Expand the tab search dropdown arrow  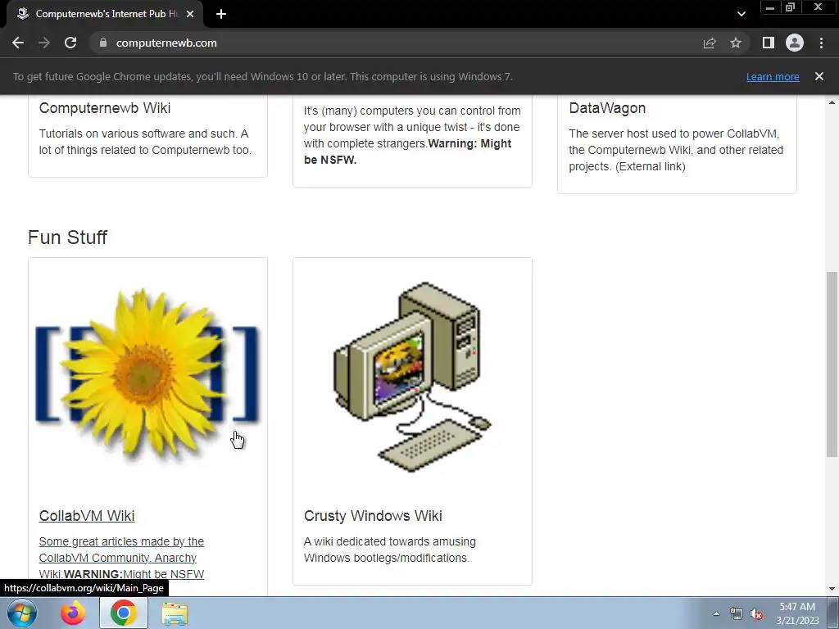741,14
